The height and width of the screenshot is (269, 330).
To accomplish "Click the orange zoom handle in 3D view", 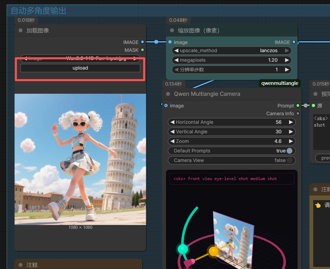I will [214, 251].
